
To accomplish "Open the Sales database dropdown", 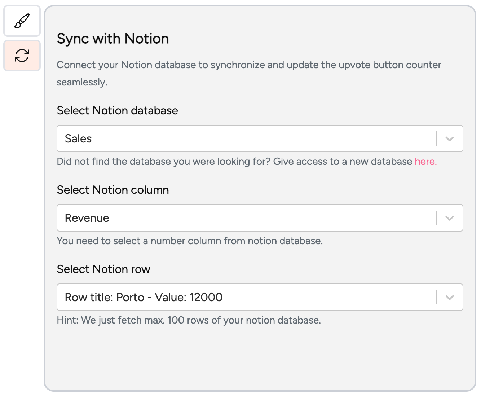I will (x=260, y=138).
